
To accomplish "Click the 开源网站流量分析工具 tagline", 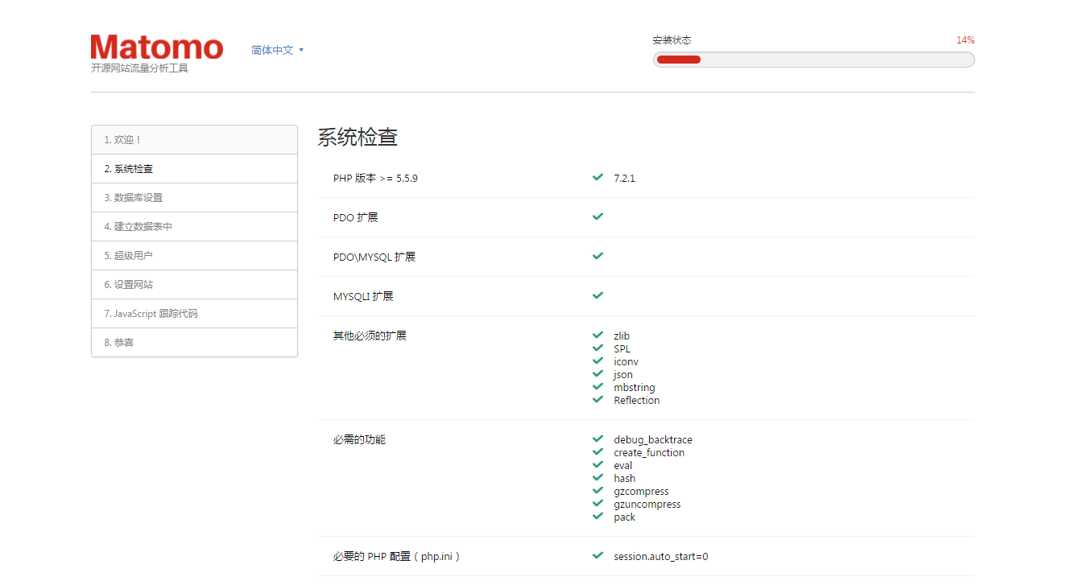I will [x=139, y=68].
